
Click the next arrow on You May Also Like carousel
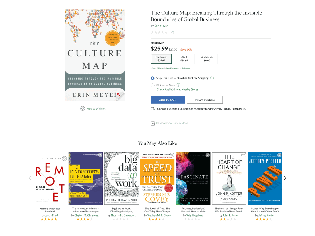[x=285, y=178]
